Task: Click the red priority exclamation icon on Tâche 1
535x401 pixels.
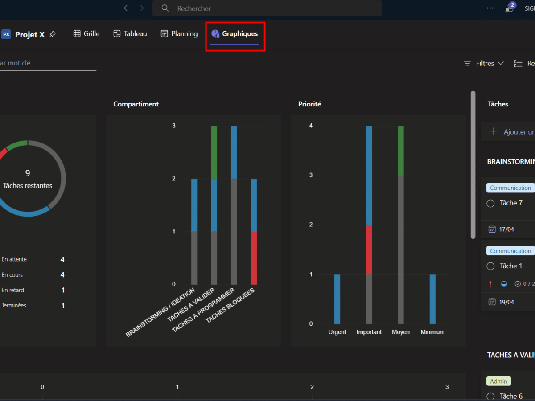Action: click(x=490, y=284)
